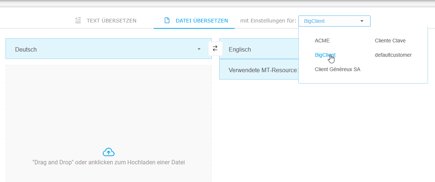Click the caret arrow in the BigClient selector
435x182 pixels.
click(x=362, y=21)
